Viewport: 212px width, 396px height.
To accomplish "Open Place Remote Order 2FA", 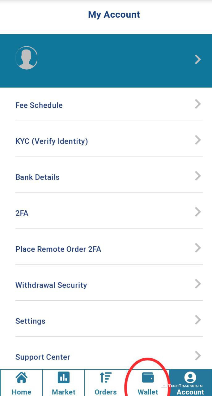I will pyautogui.click(x=58, y=249).
